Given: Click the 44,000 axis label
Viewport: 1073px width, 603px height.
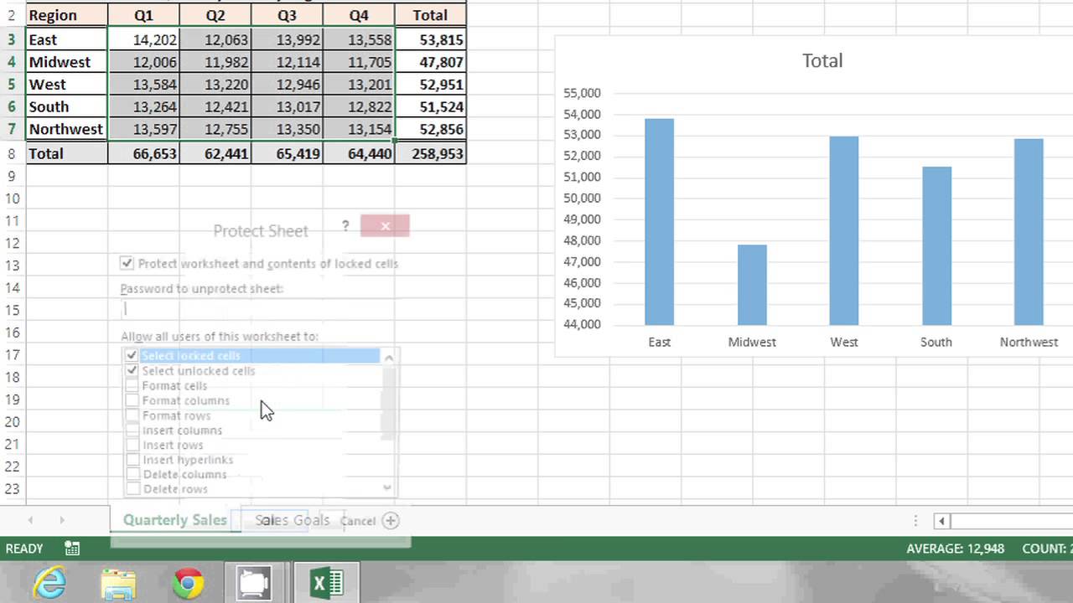Looking at the screenshot, I should (583, 324).
